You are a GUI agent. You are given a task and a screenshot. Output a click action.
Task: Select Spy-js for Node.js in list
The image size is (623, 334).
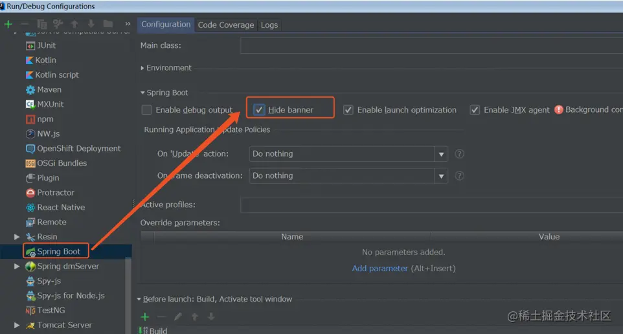[71, 296]
